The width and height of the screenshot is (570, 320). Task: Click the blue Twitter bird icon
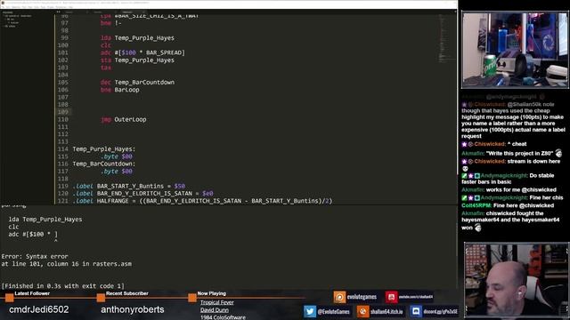click(310, 311)
